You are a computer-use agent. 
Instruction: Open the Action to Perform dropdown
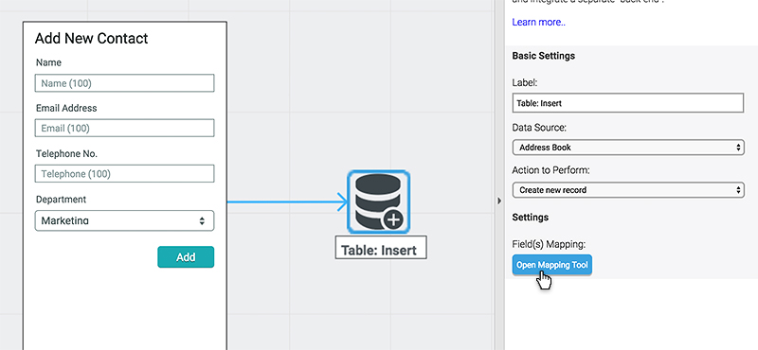point(627,190)
